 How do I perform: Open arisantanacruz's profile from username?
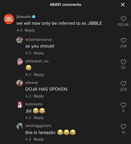point(39,39)
